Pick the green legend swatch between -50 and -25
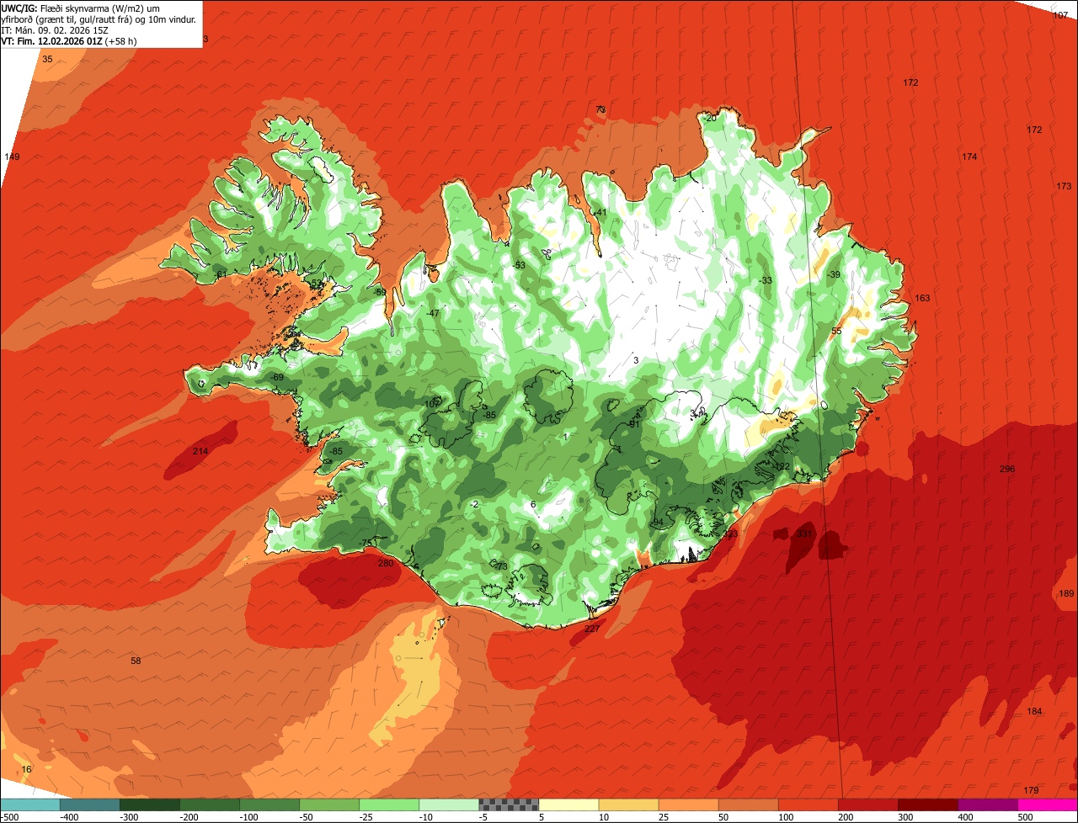 pos(329,804)
